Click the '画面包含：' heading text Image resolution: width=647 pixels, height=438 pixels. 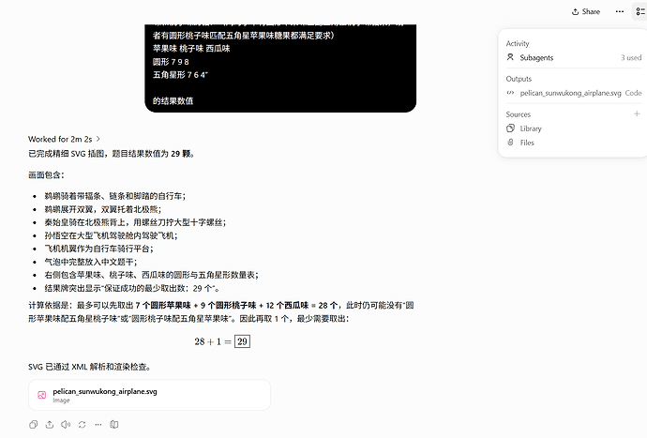pyautogui.click(x=46, y=175)
